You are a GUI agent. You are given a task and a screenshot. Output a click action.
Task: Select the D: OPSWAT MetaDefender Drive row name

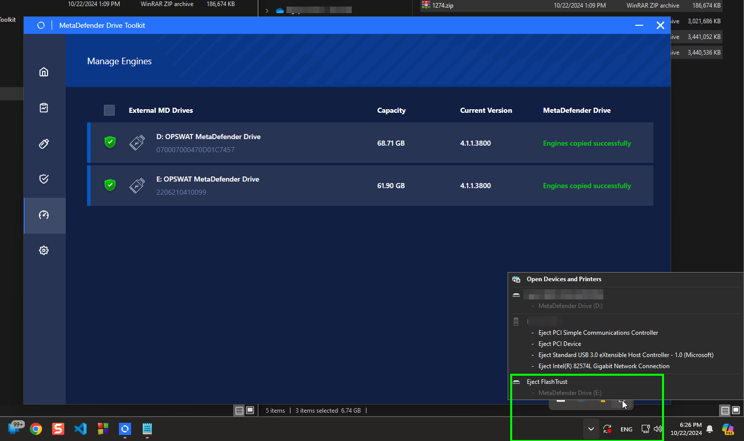tap(209, 137)
